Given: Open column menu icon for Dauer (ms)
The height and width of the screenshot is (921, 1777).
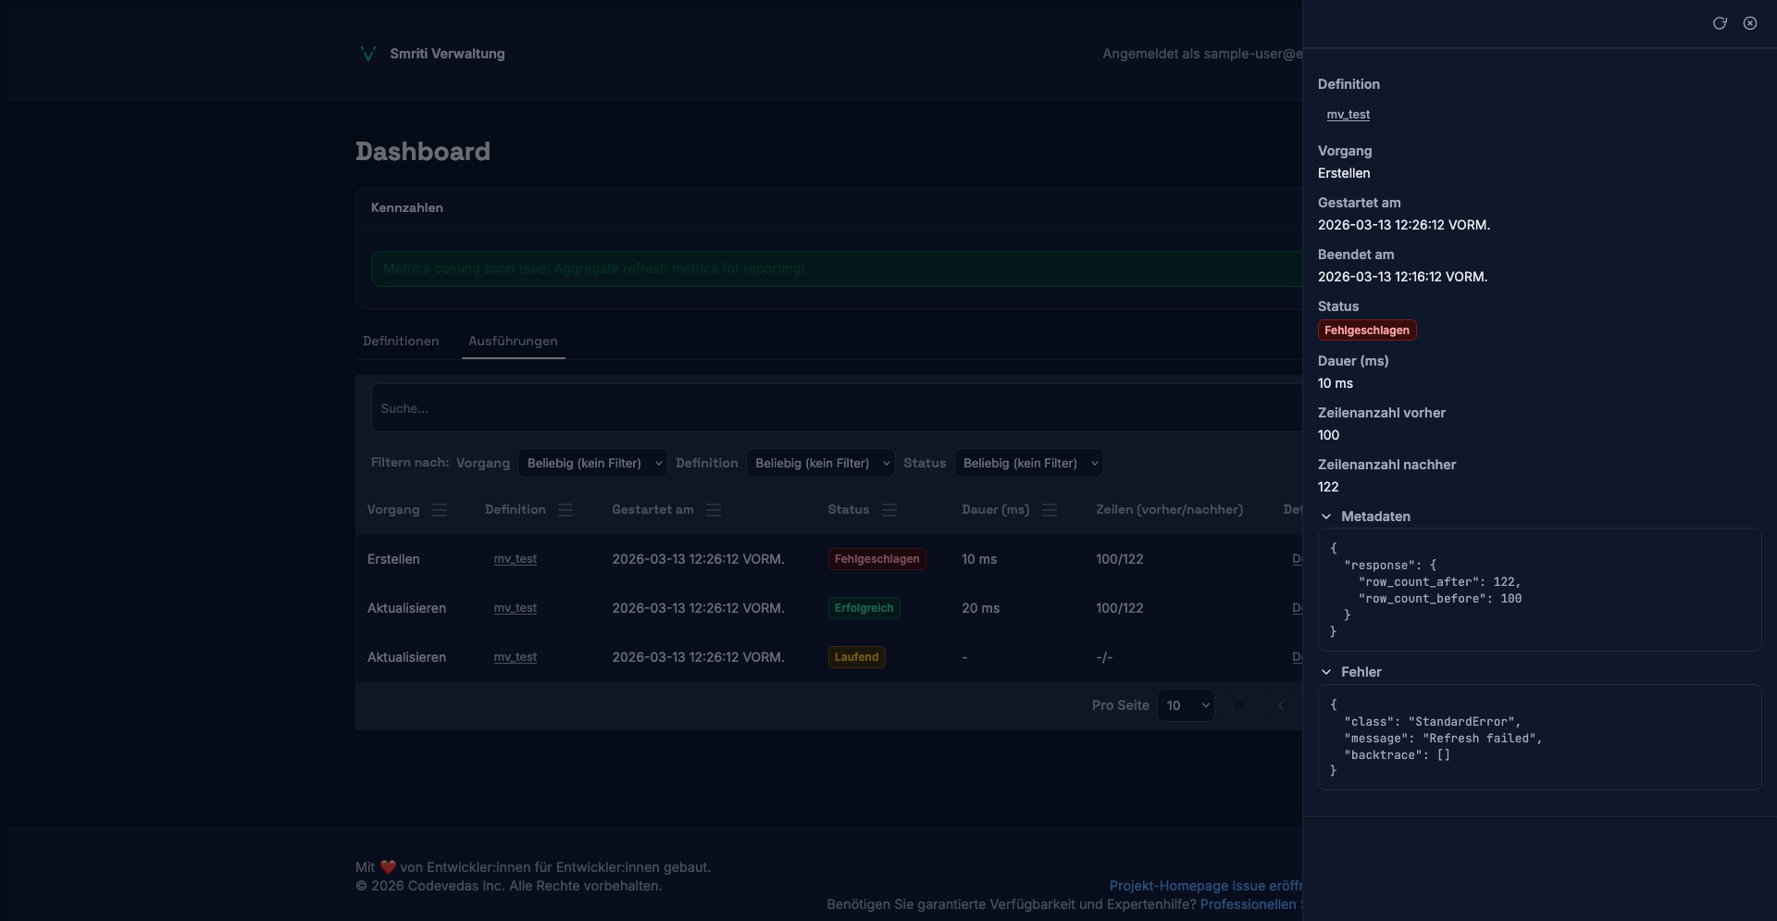Looking at the screenshot, I should pyautogui.click(x=1050, y=510).
